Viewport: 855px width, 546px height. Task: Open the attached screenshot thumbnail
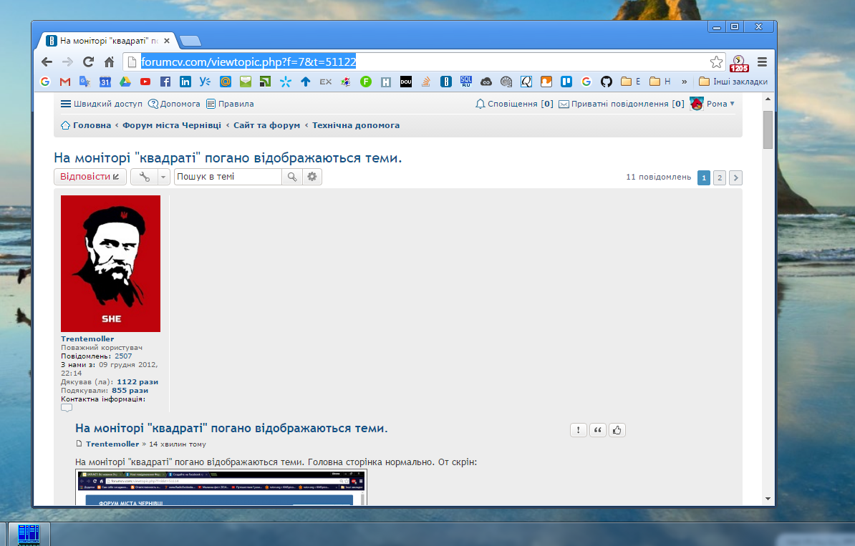pos(221,488)
